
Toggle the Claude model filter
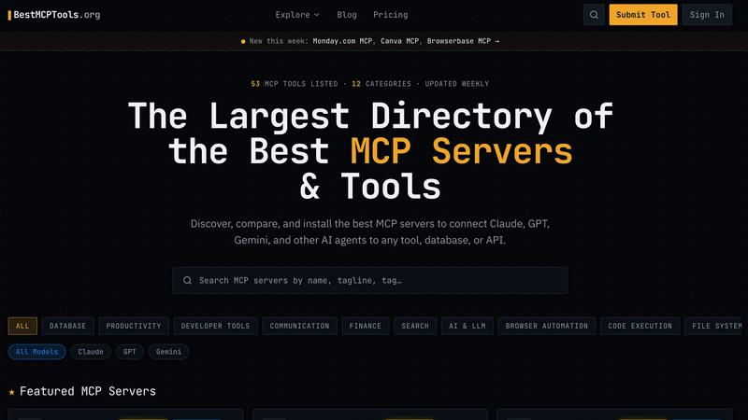pos(91,352)
